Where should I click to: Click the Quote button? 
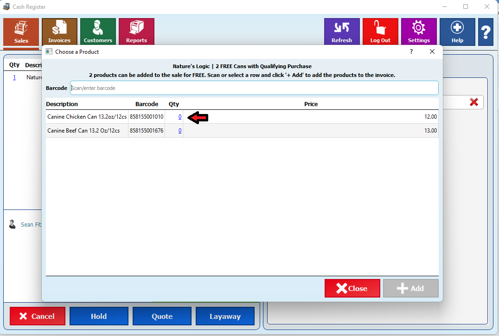pos(162,316)
